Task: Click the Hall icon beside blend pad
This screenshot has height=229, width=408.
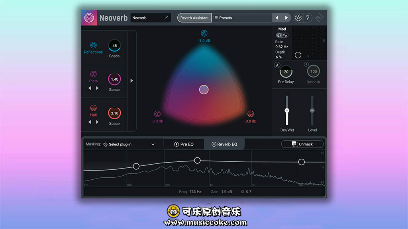Action: click(251, 114)
